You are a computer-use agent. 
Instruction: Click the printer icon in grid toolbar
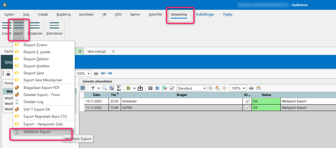point(251,88)
